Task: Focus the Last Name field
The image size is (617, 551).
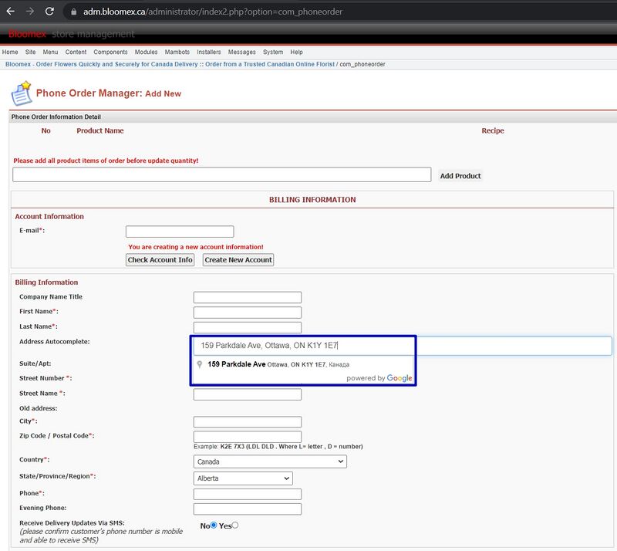Action: (248, 327)
